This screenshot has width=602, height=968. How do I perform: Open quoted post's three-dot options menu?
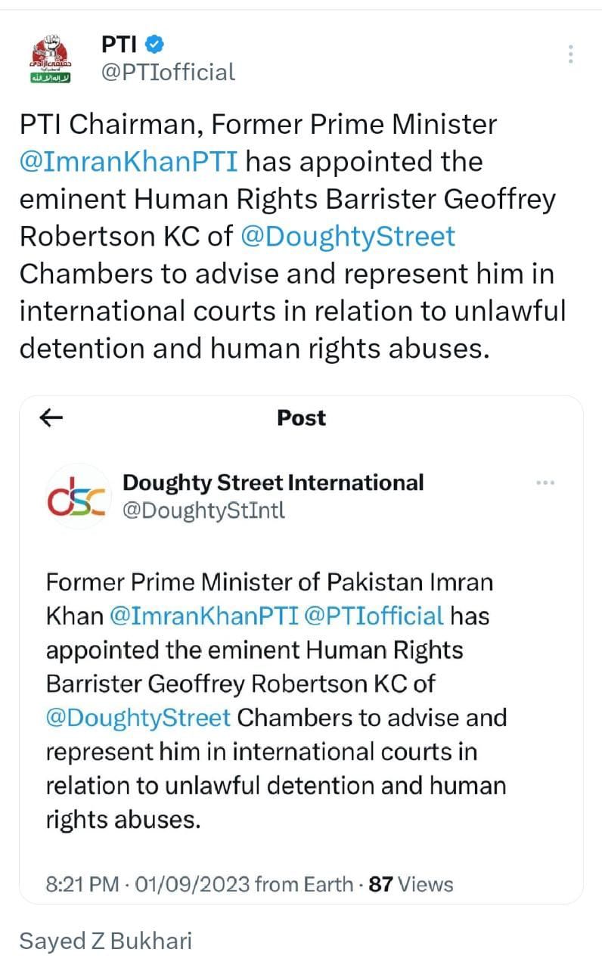click(x=545, y=482)
